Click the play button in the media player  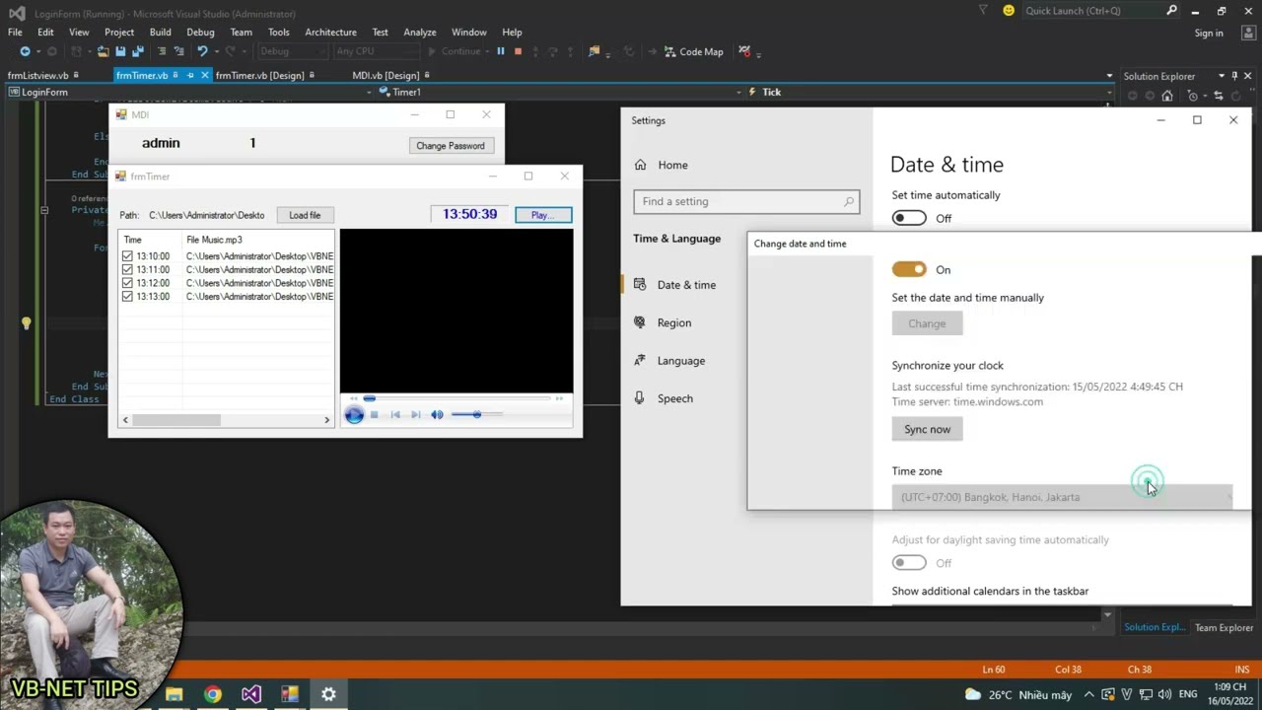point(354,414)
